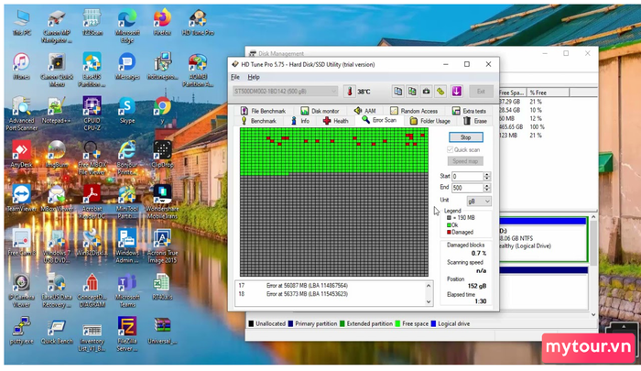Viewport: 641px width, 371px height.
Task: Open the ImgBurn desktop icon
Action: pyautogui.click(x=57, y=154)
